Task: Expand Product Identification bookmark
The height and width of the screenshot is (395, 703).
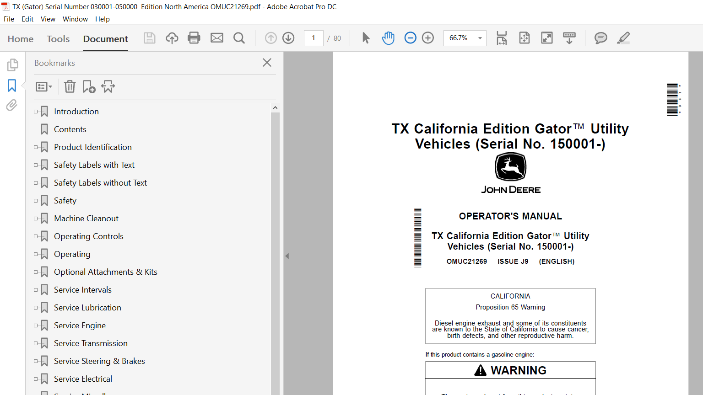Action: pyautogui.click(x=36, y=147)
